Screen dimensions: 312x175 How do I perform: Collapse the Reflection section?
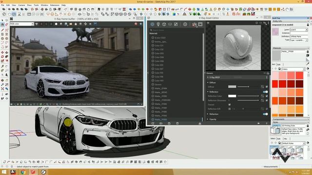(x=208, y=92)
